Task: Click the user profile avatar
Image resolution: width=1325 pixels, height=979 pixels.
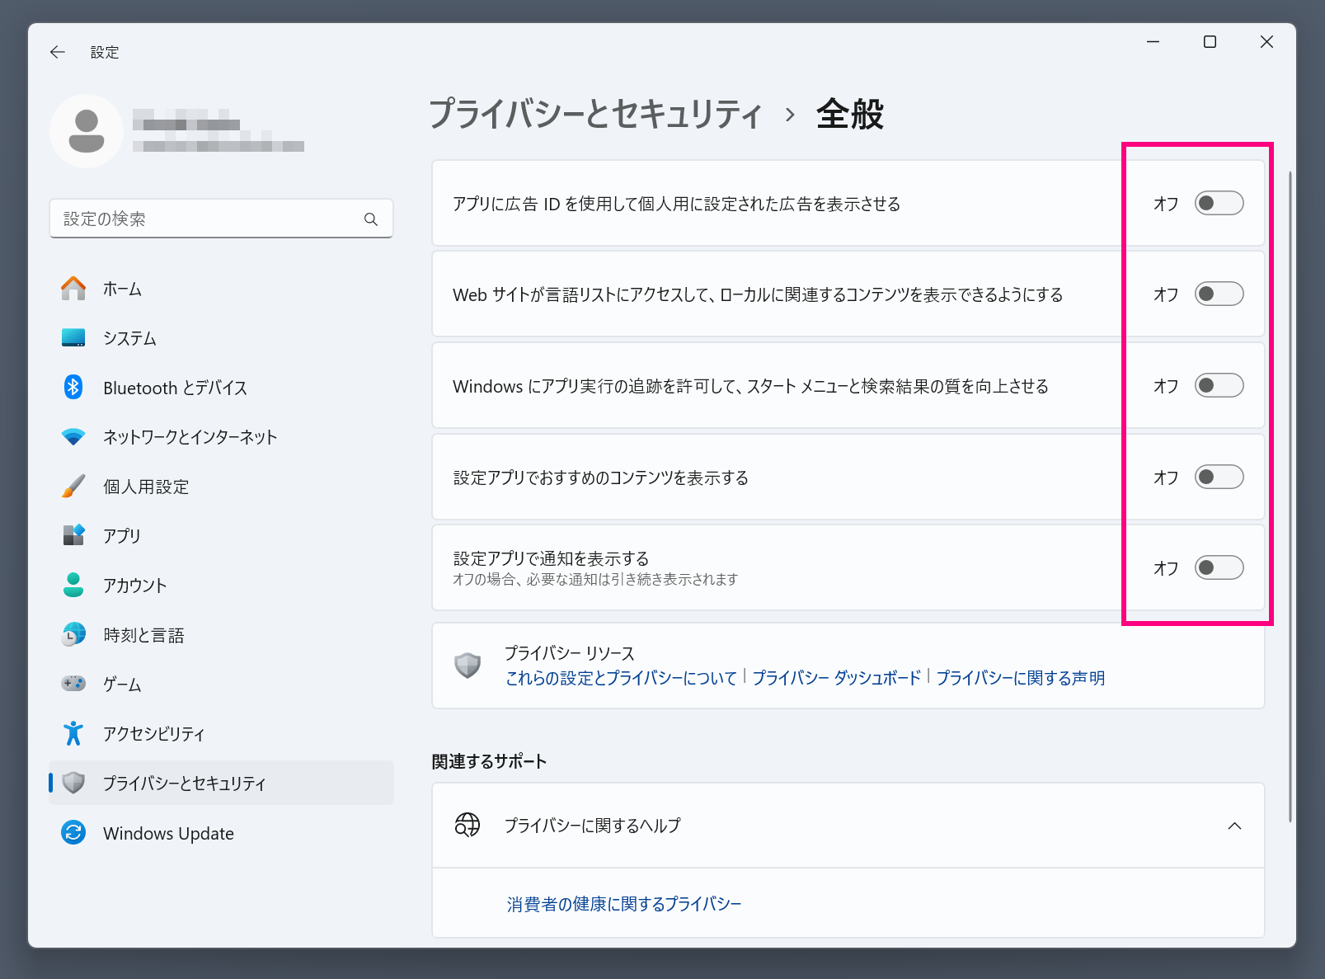Action: click(x=87, y=131)
